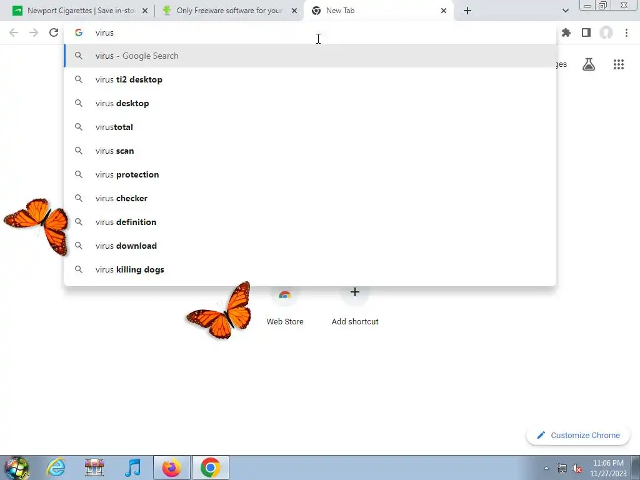This screenshot has height=480, width=640.
Task: Open the Google apps grid
Action: tap(619, 64)
